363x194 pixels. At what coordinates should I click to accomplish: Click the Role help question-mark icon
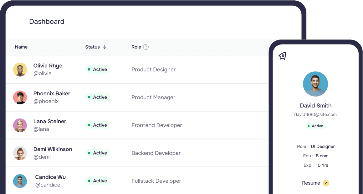coord(146,47)
